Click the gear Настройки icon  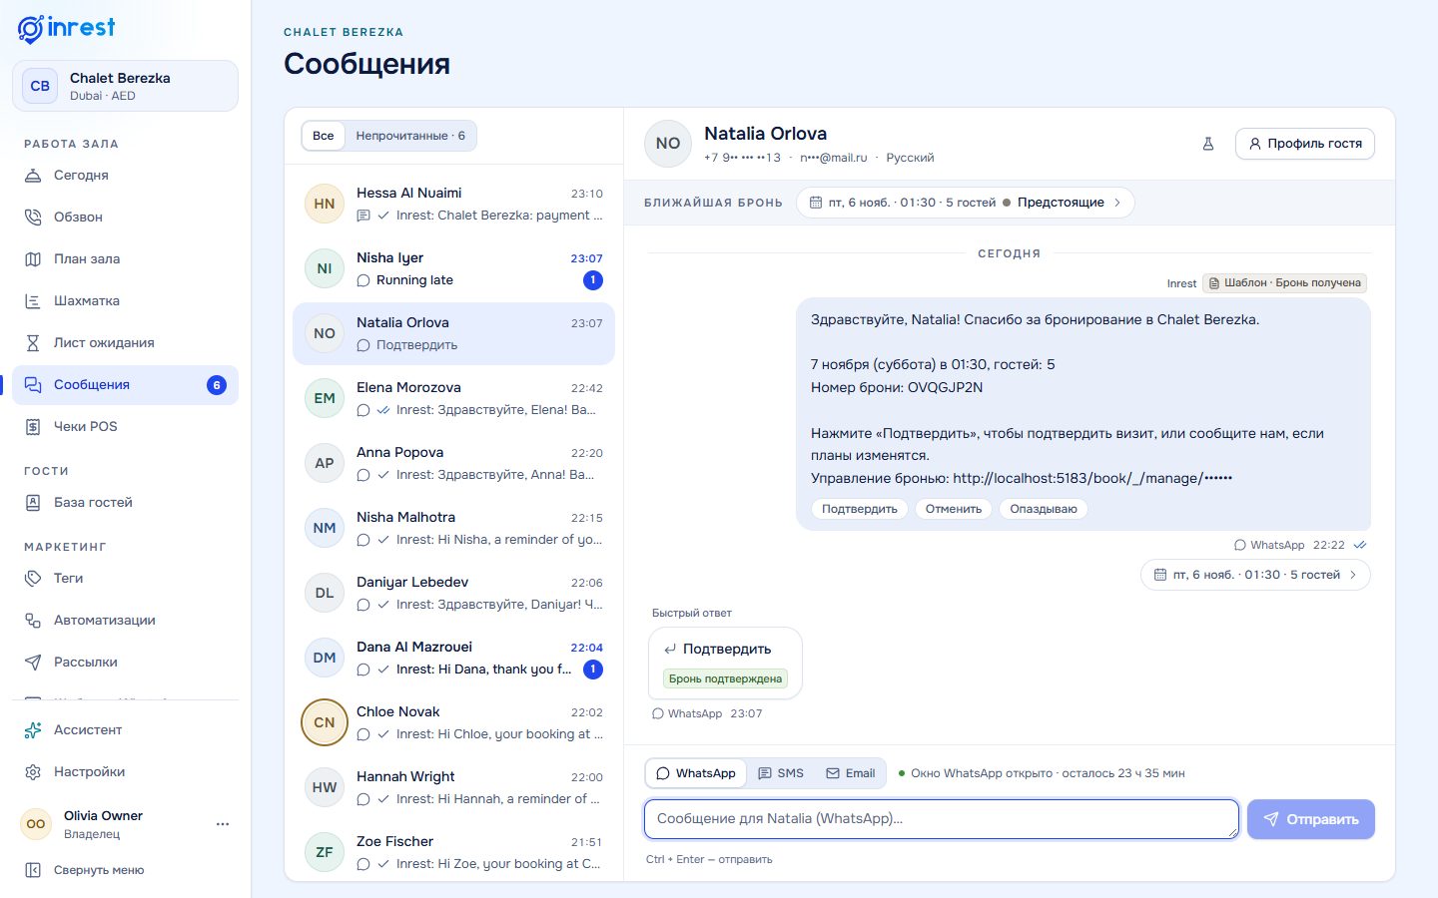pyautogui.click(x=33, y=771)
